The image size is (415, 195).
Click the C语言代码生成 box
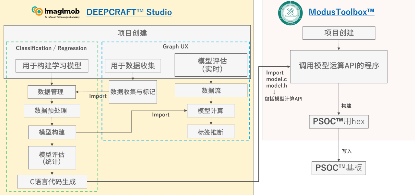52,182
